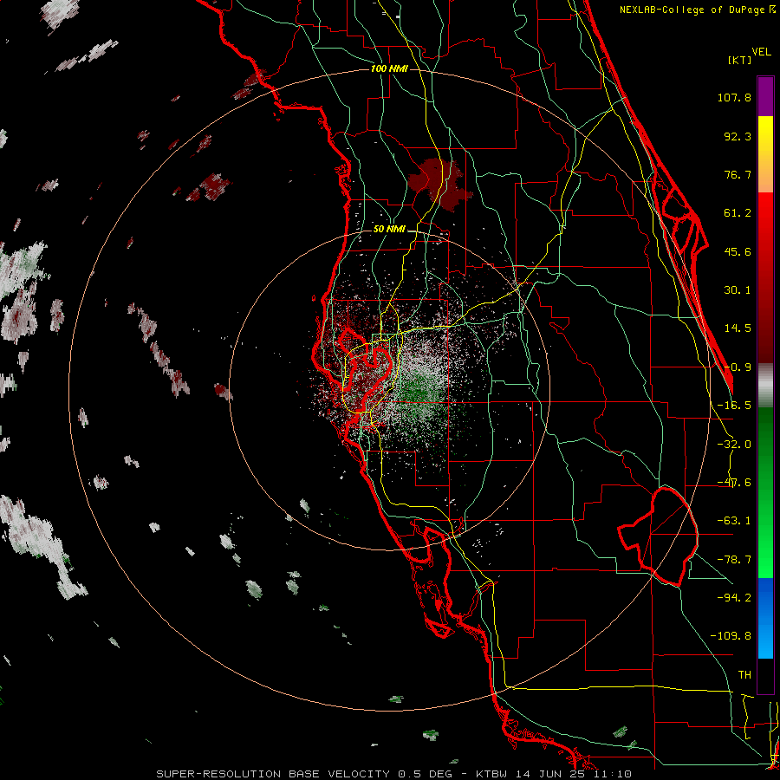Click the -47.6 scale value
The image size is (780, 780).
[734, 483]
